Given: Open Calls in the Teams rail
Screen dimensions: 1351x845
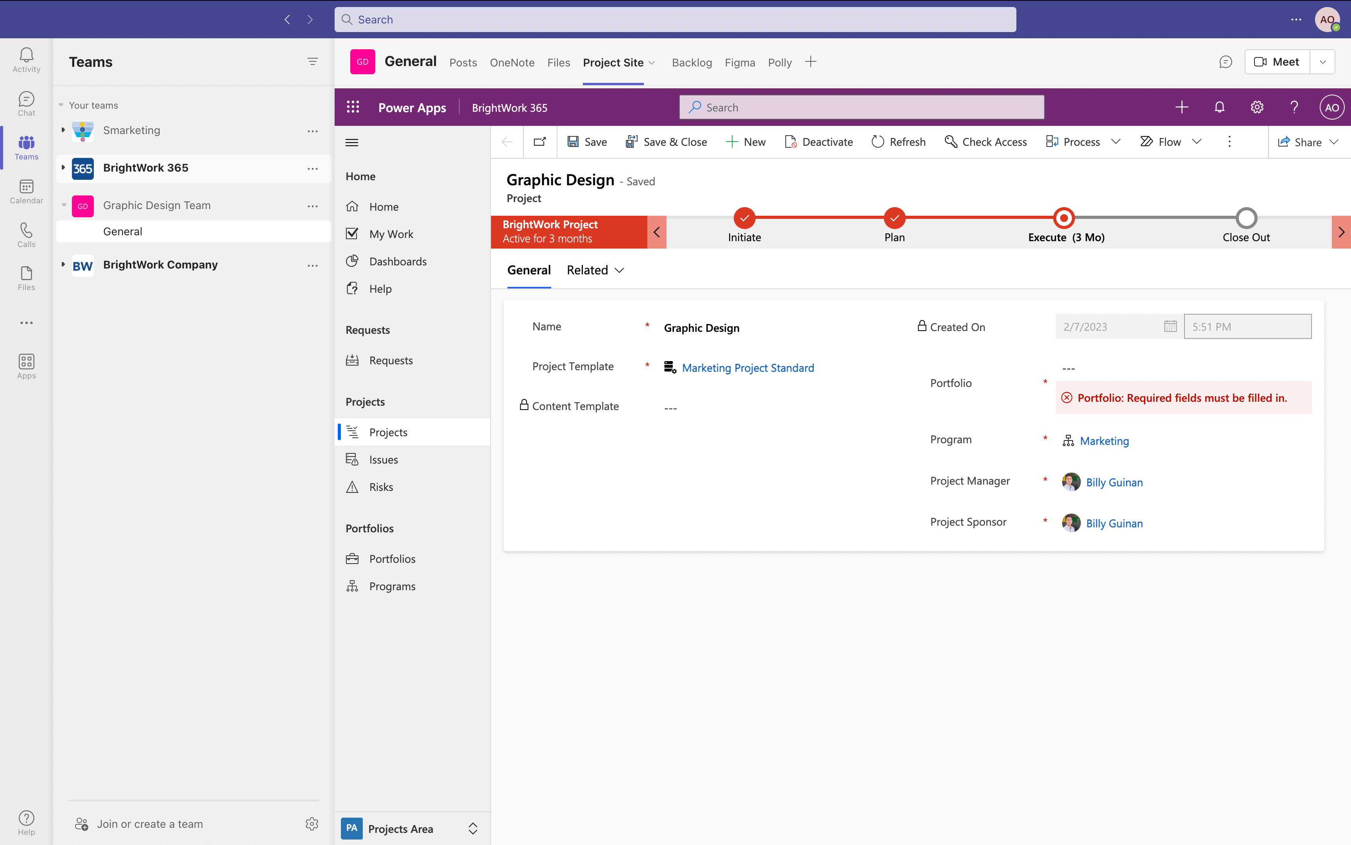Looking at the screenshot, I should [x=26, y=235].
